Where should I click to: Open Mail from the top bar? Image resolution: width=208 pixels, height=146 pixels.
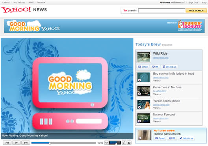coord(31,2)
